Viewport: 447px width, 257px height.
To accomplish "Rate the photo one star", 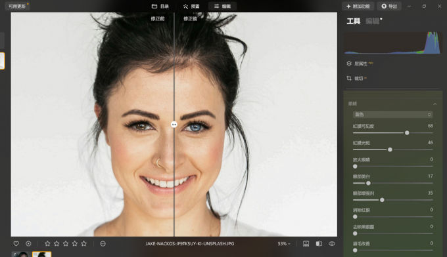I will [47, 244].
